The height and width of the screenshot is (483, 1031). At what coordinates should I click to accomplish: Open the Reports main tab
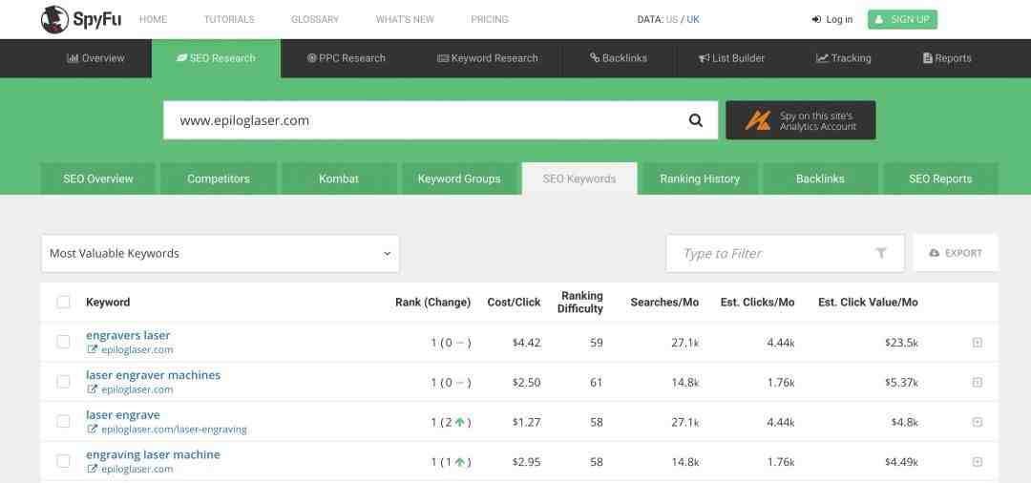pyautogui.click(x=947, y=58)
